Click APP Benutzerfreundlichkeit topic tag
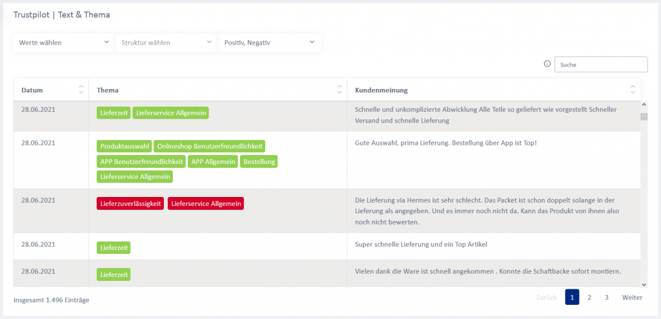 click(142, 161)
